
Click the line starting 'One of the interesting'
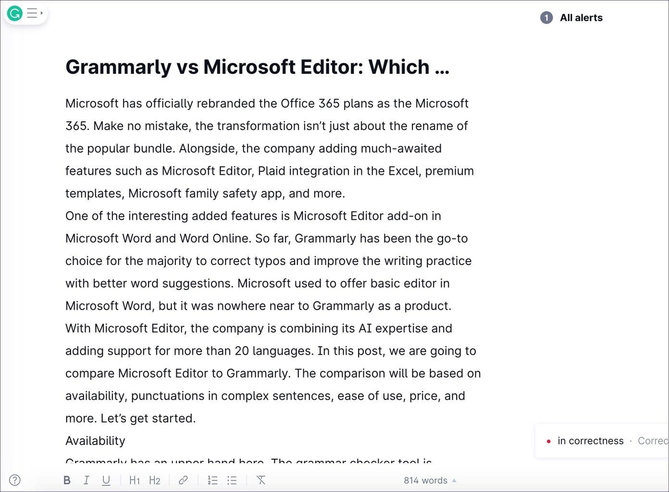pyautogui.click(x=253, y=216)
